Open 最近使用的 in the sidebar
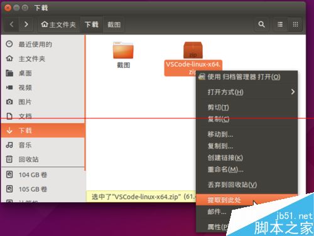The image size is (314, 236). [43, 44]
